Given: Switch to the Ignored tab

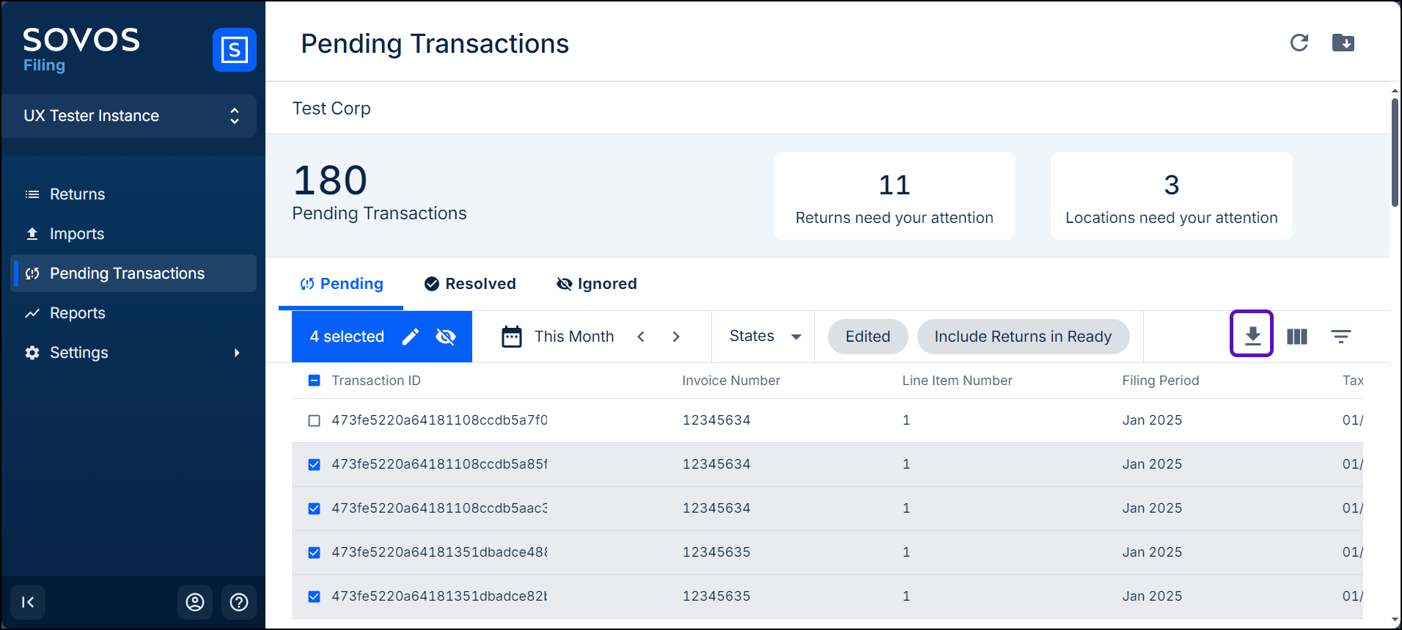Looking at the screenshot, I should 596,284.
